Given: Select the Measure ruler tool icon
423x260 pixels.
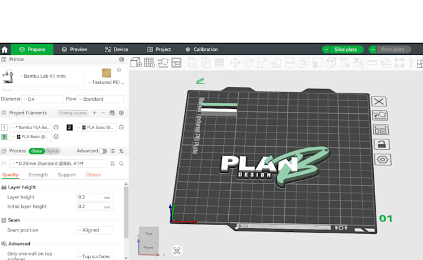Looking at the screenshot, I should pos(372,63).
